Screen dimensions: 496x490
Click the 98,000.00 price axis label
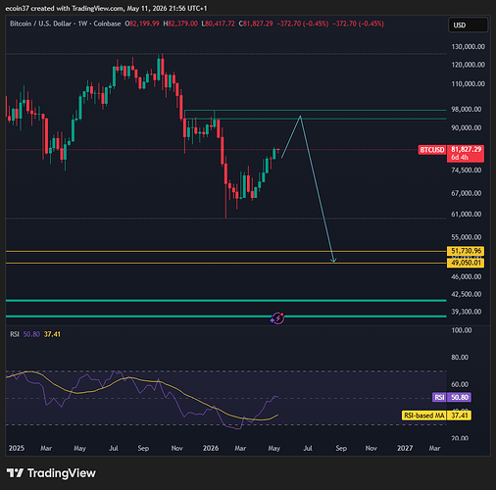(x=467, y=109)
